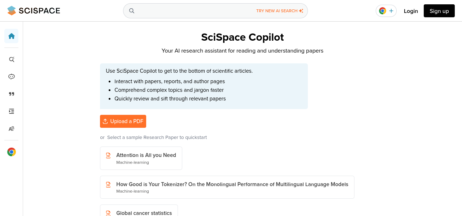Open the paraphraser indent-lines sidebar icon
This screenshot has height=216, width=462.
(x=12, y=111)
